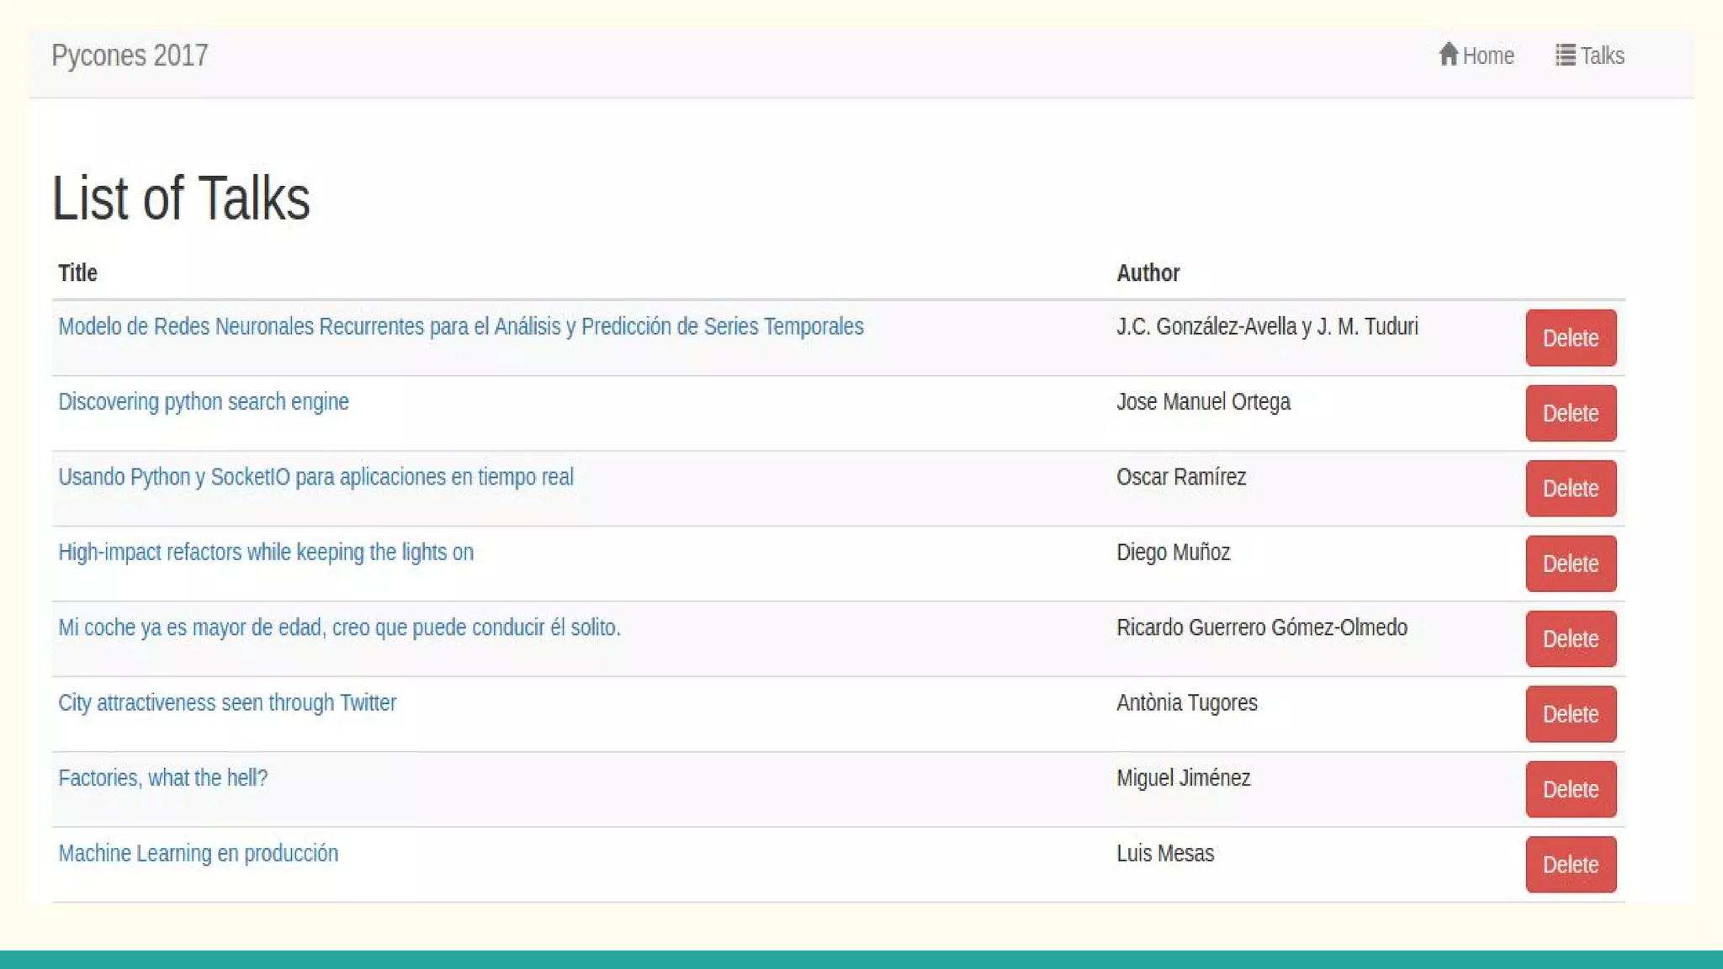The height and width of the screenshot is (969, 1723).
Task: Delete Jose Manuel Ortega's talk
Action: [1570, 413]
